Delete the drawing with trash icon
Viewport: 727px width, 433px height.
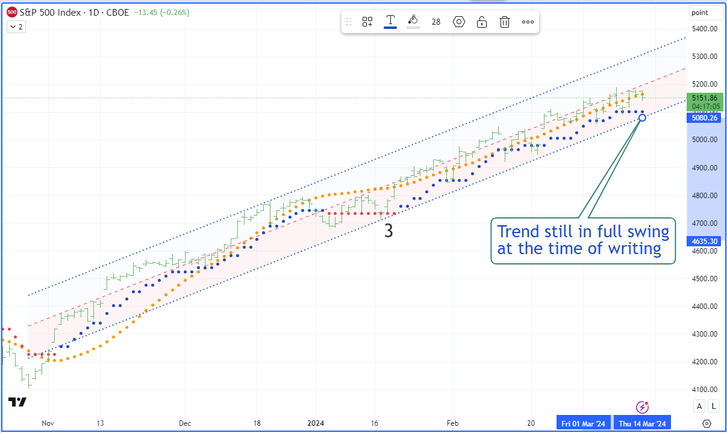[505, 22]
